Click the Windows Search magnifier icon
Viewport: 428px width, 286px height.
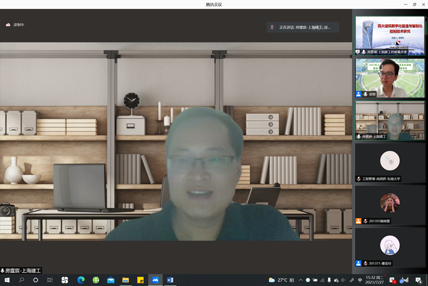click(x=21, y=280)
